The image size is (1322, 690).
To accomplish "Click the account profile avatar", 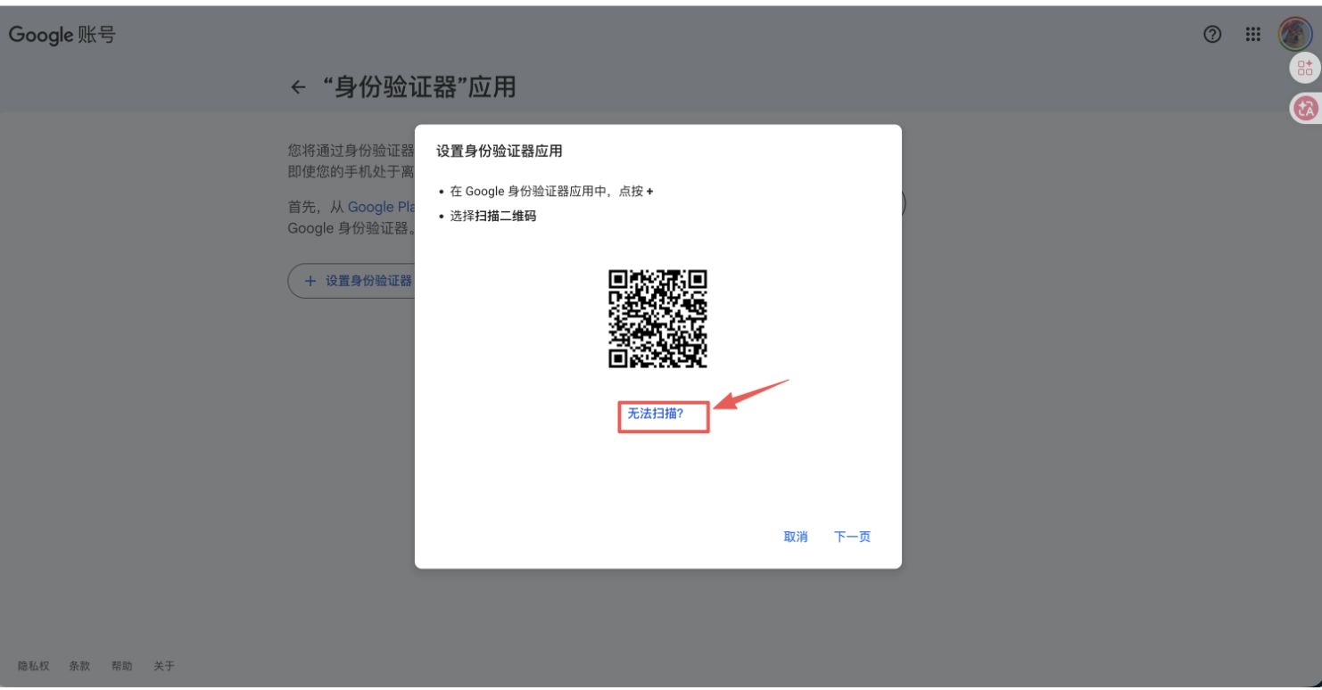I will [x=1295, y=35].
